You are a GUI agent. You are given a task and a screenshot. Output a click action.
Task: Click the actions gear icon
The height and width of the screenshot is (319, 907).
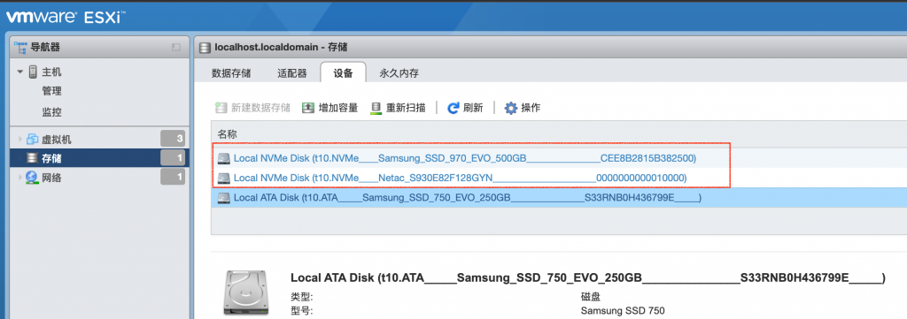pos(511,108)
